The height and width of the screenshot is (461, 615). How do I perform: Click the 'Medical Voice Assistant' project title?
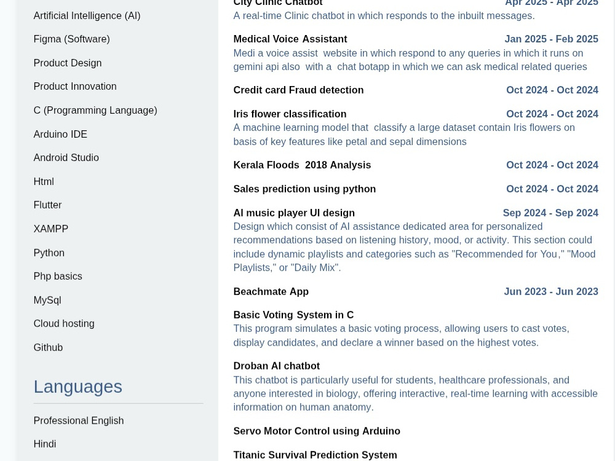[290, 39]
